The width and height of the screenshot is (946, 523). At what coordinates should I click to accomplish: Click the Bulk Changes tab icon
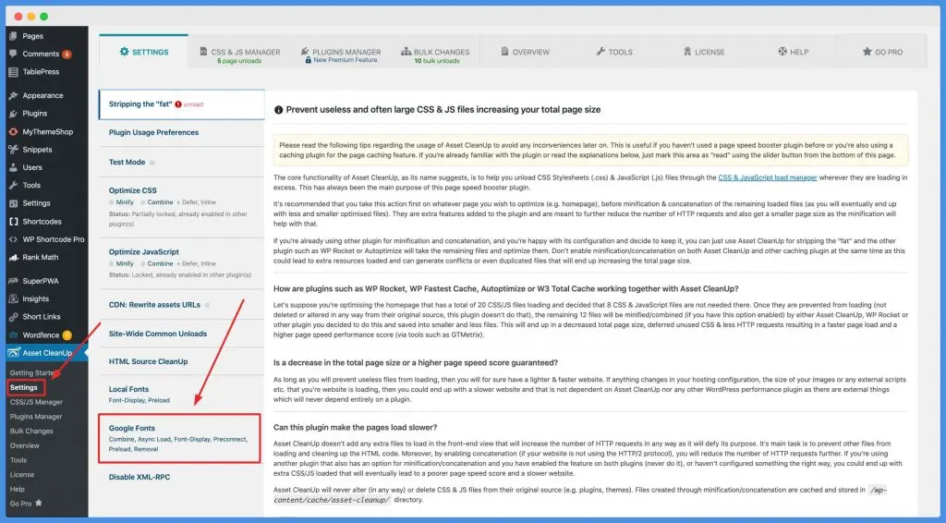pyautogui.click(x=406, y=51)
